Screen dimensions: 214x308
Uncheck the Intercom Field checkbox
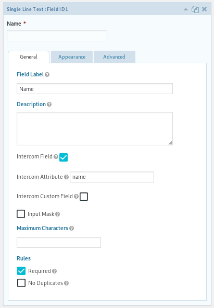tap(64, 157)
